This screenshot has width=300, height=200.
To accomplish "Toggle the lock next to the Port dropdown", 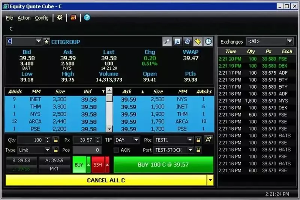I will point(198,150).
